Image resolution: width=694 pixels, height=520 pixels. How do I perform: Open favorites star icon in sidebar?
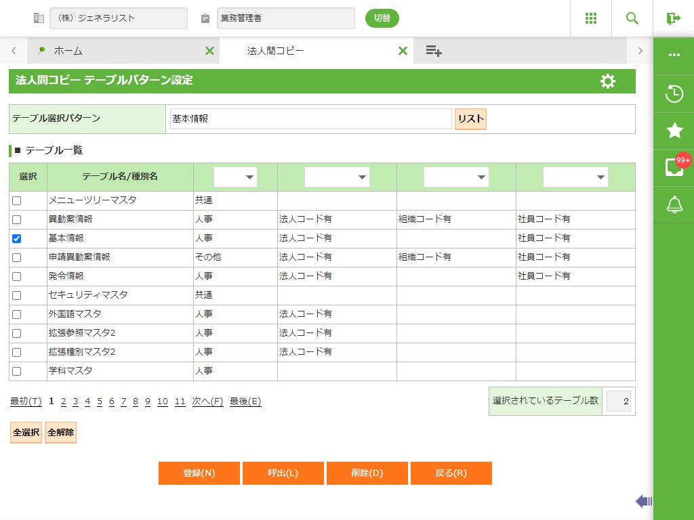[674, 131]
